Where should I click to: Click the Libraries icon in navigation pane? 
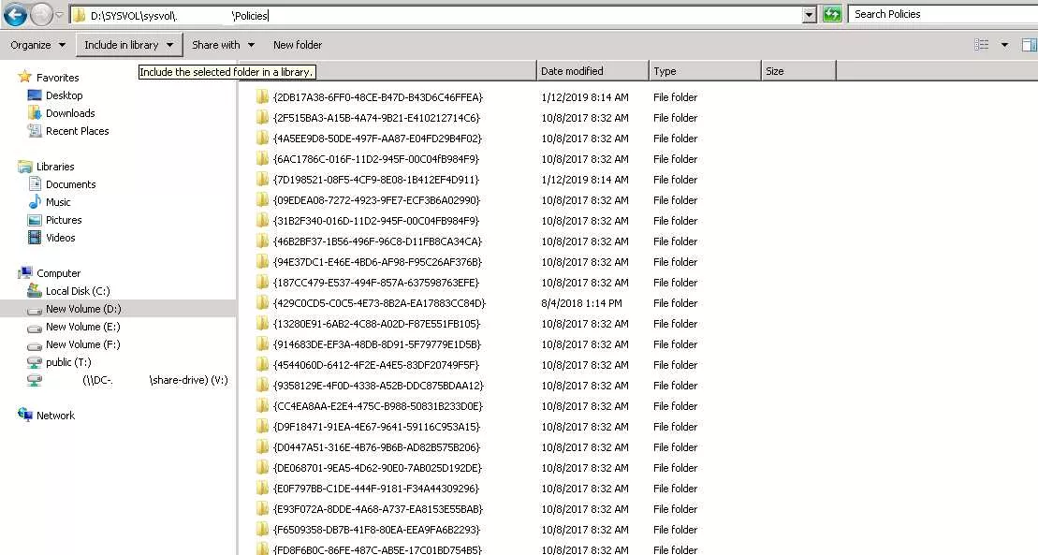pos(25,167)
